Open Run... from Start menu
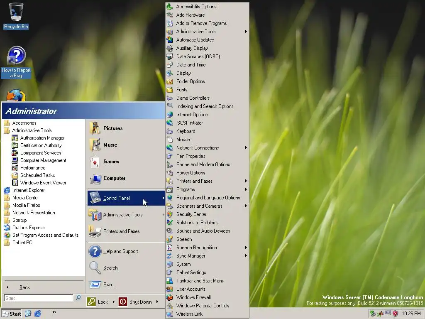 [x=126, y=285]
